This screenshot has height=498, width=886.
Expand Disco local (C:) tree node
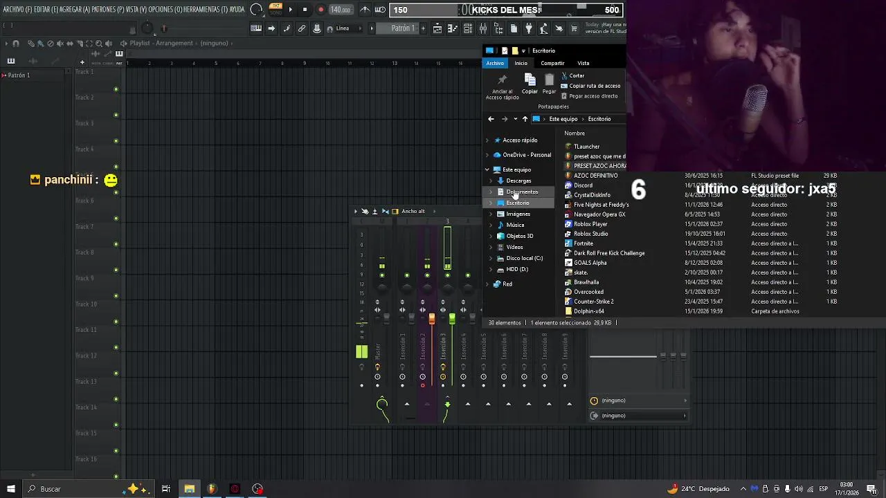[491, 258]
